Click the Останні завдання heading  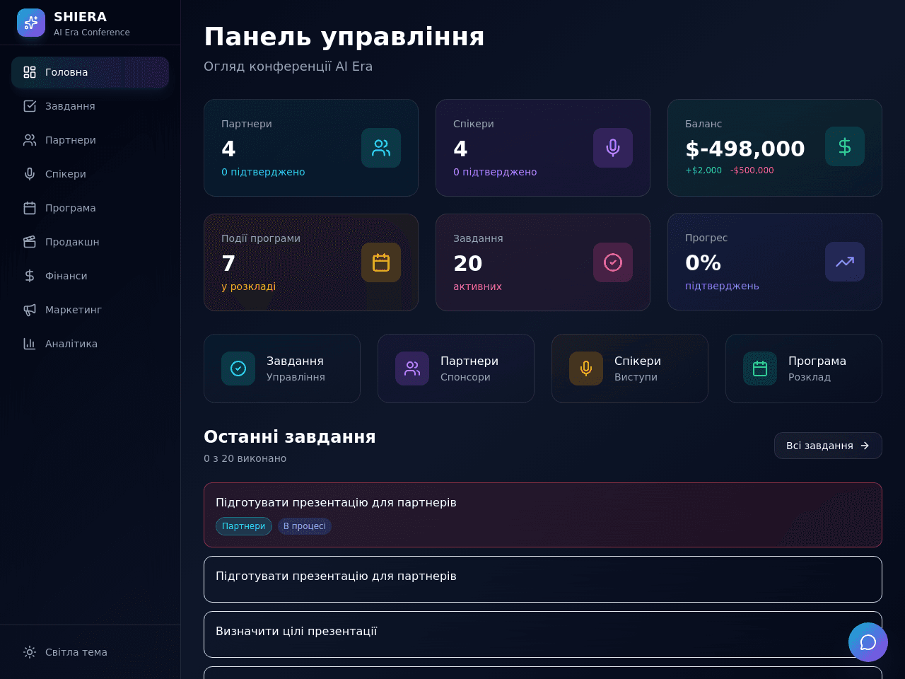(x=290, y=436)
